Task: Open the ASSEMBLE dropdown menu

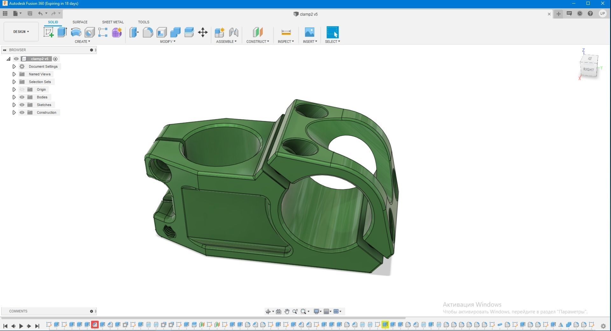Action: tap(226, 41)
